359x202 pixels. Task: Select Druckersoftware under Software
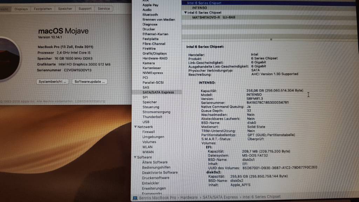point(155,178)
